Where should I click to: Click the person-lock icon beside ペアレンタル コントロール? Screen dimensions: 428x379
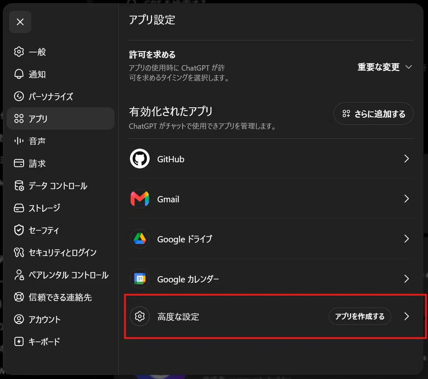(19, 275)
